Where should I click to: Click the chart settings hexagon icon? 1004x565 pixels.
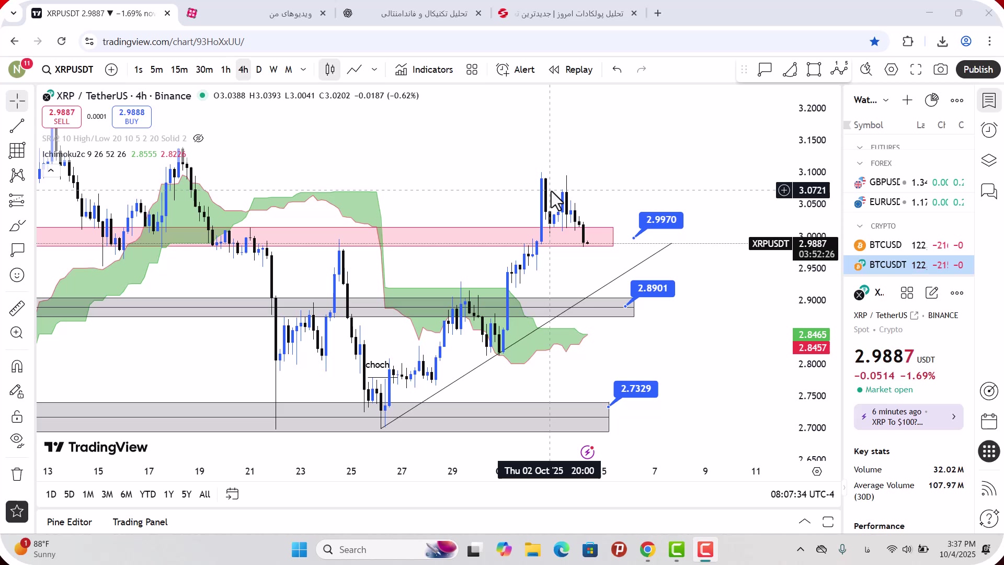(892, 70)
